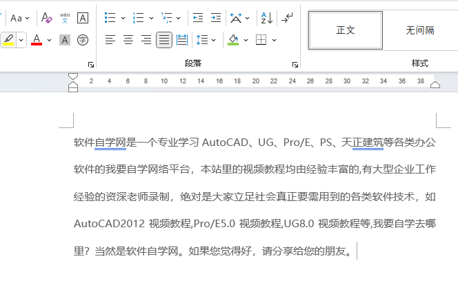458x294 pixels.
Task: Expand bullet library dropdown
Action: [x=123, y=18]
